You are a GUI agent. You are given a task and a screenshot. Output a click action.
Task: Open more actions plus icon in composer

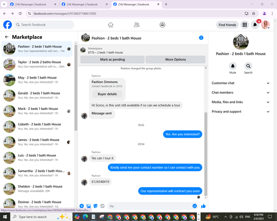[x=81, y=206]
